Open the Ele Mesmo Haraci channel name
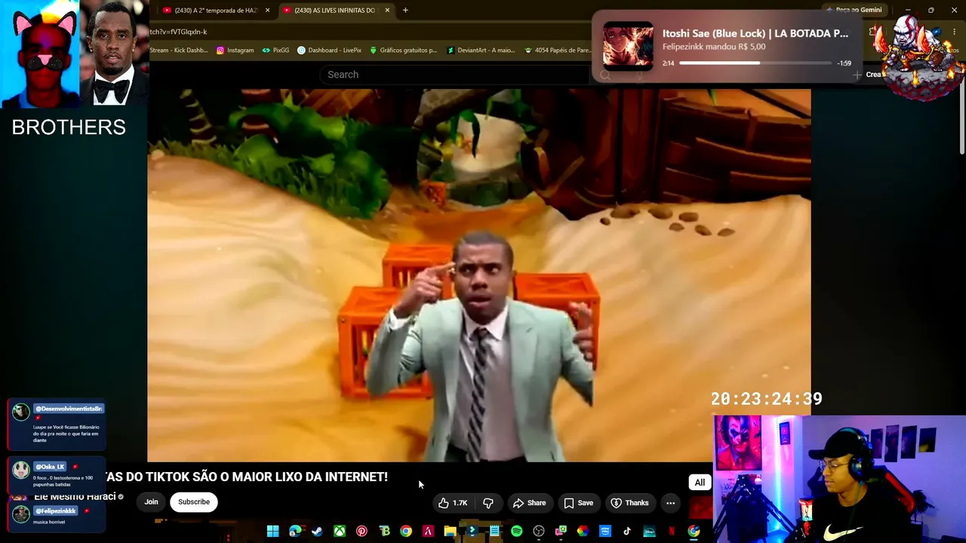966x543 pixels. point(75,497)
